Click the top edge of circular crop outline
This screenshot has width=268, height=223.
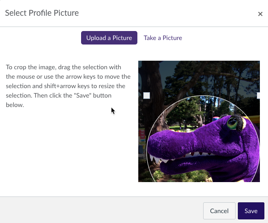click(x=203, y=96)
